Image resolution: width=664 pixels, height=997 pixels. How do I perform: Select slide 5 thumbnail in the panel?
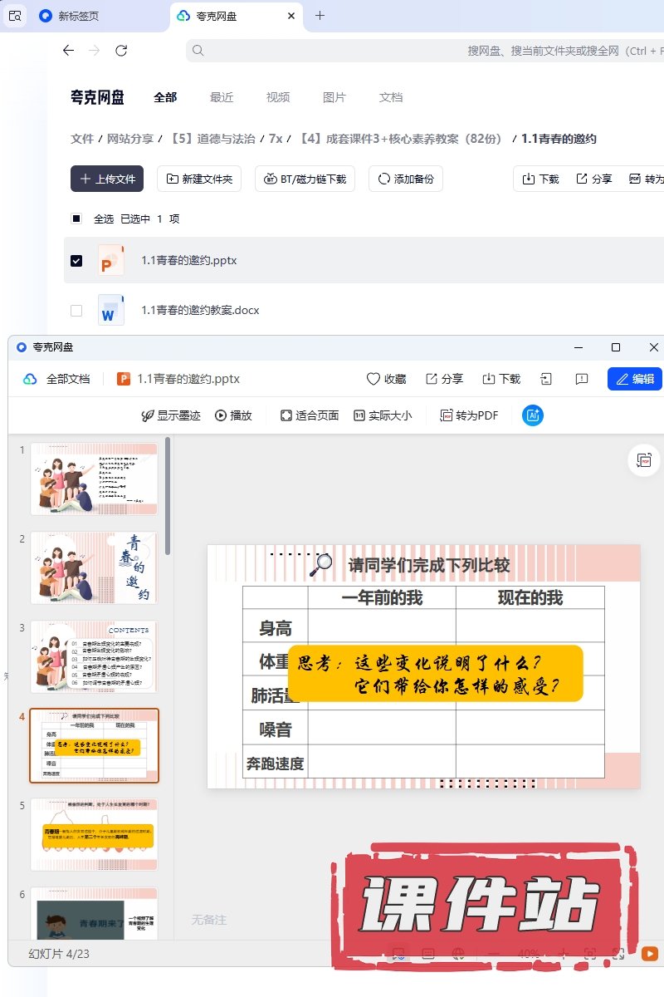pyautogui.click(x=94, y=834)
